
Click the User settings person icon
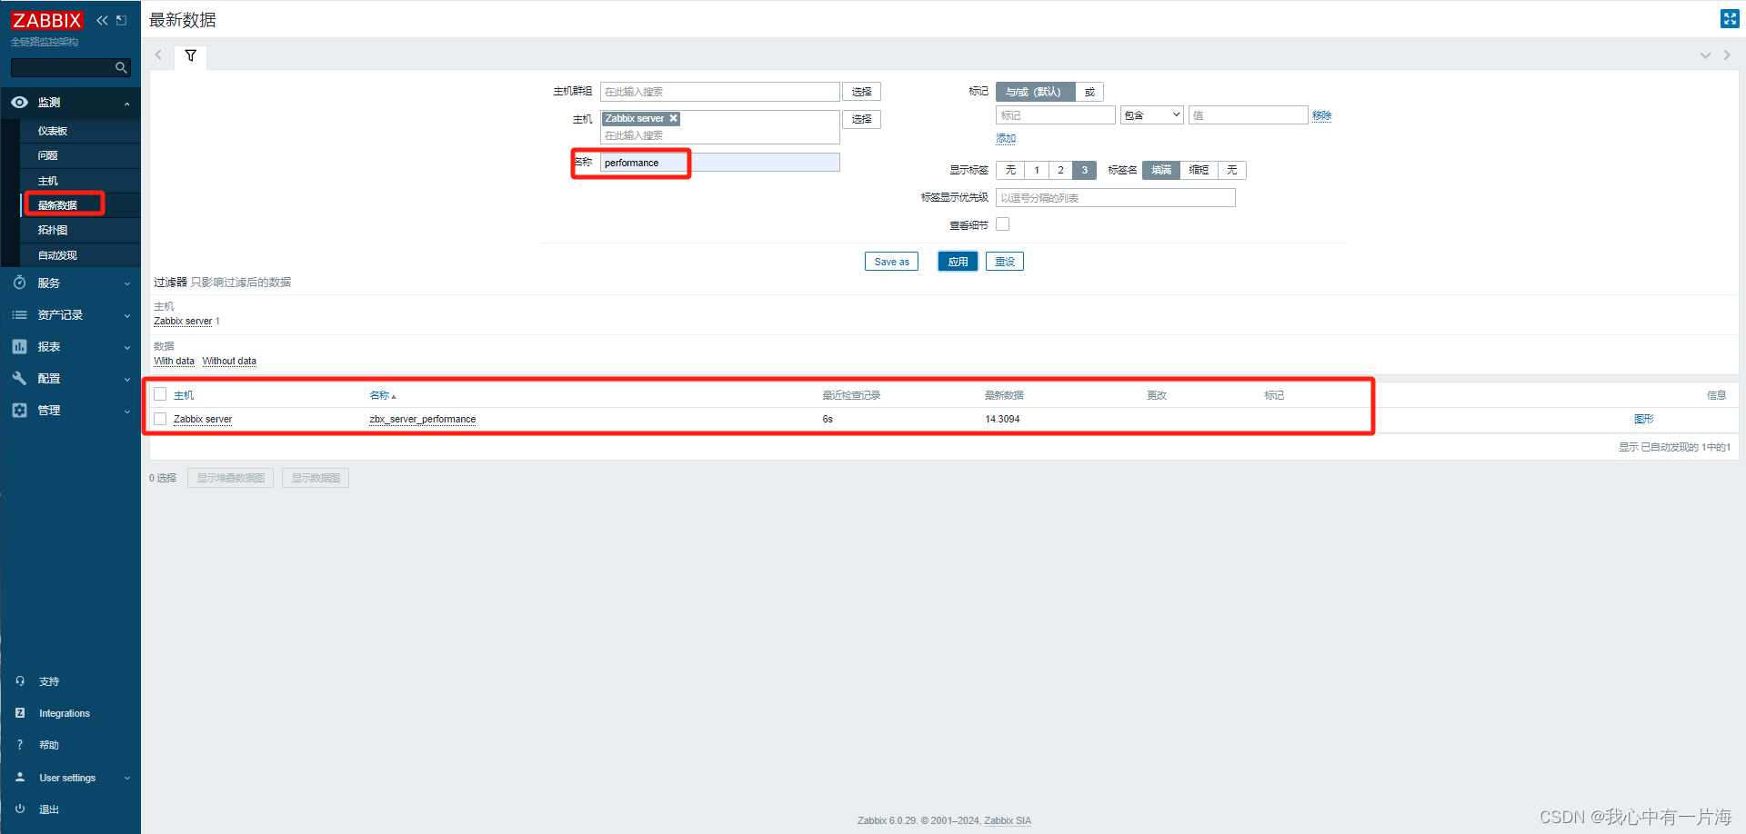(20, 778)
